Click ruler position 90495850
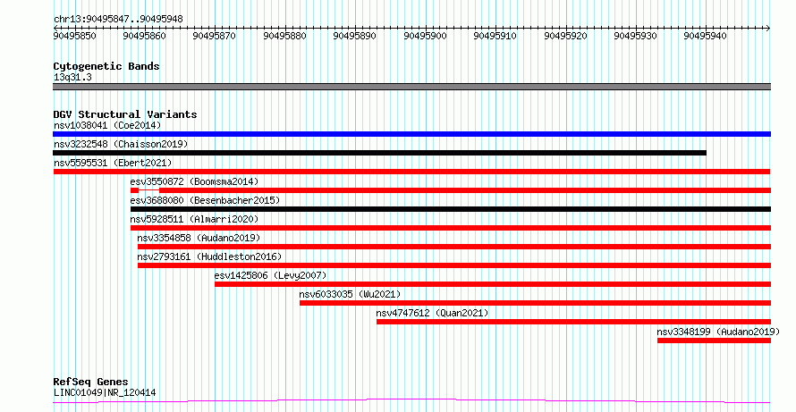Screen dimensions: 796x412 coord(74,36)
